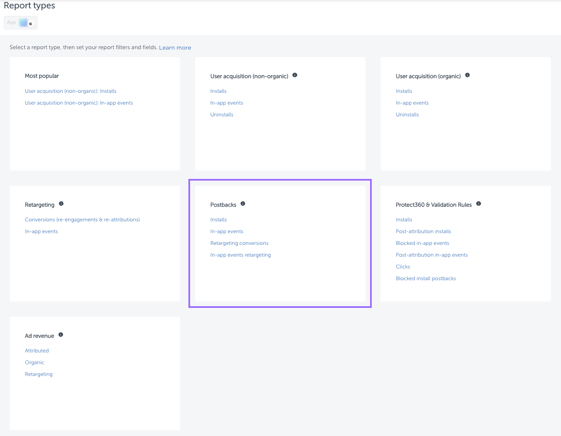This screenshot has width=561, height=436.
Task: Open the Learn more link
Action: click(175, 48)
